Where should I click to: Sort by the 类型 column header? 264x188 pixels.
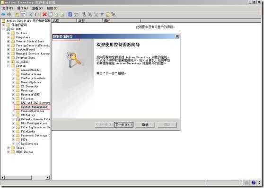click(x=89, y=21)
